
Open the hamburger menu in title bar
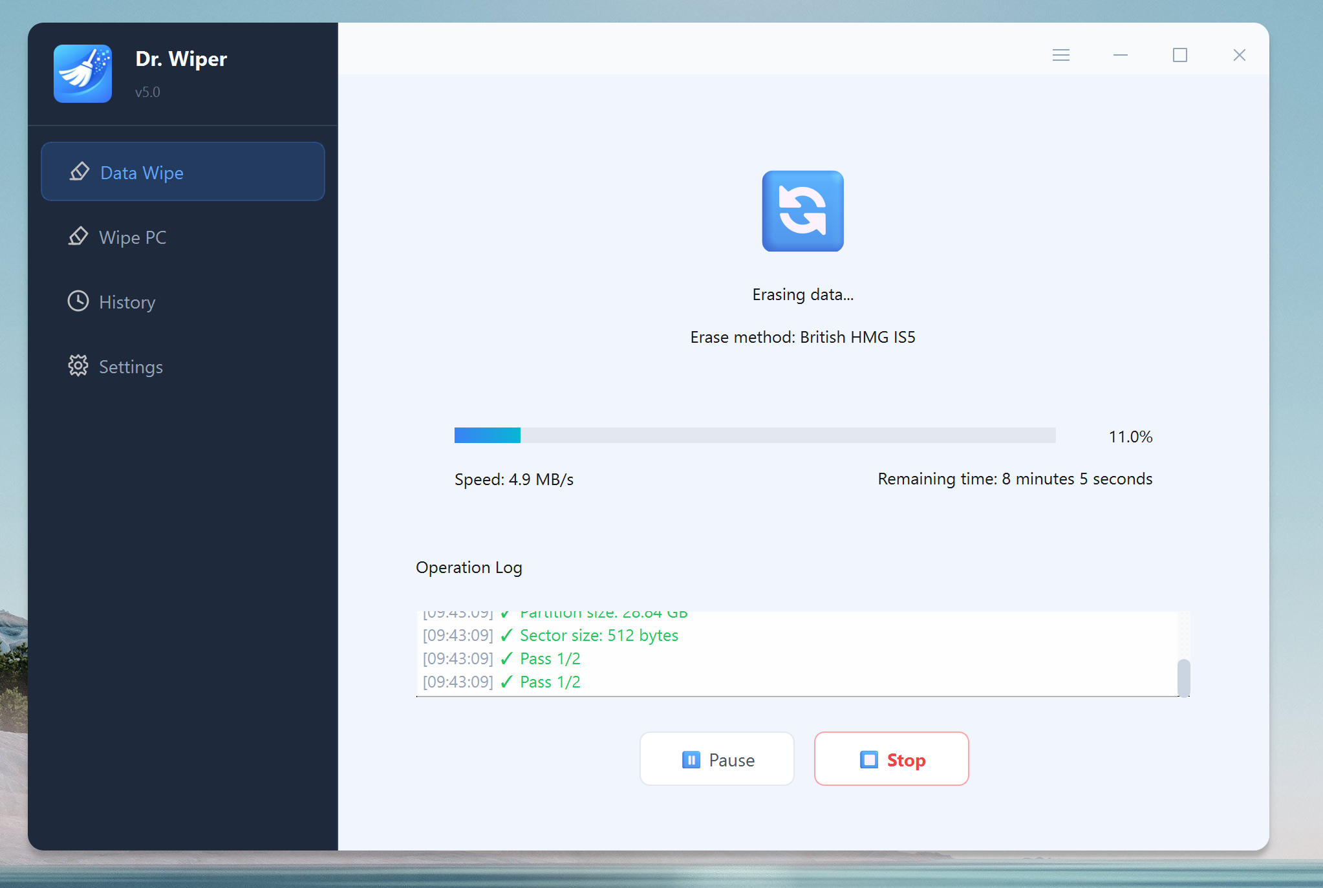[1061, 55]
